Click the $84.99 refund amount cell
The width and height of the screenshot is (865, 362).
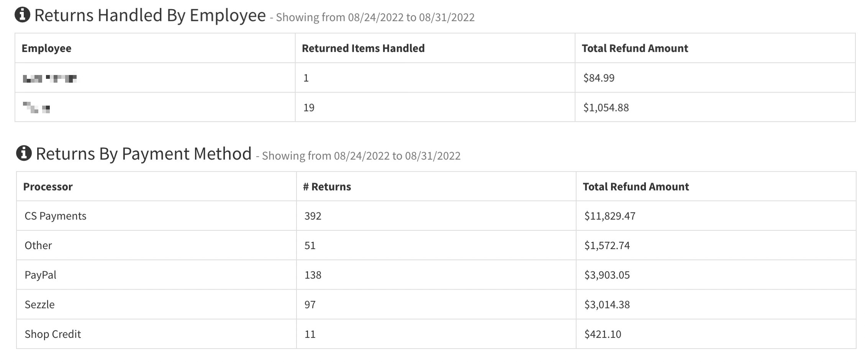(x=599, y=78)
